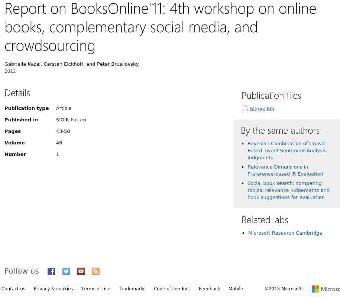
Task: Open Relevance Dimensions in Preference-based IR Evaluation
Action: (x=285, y=170)
